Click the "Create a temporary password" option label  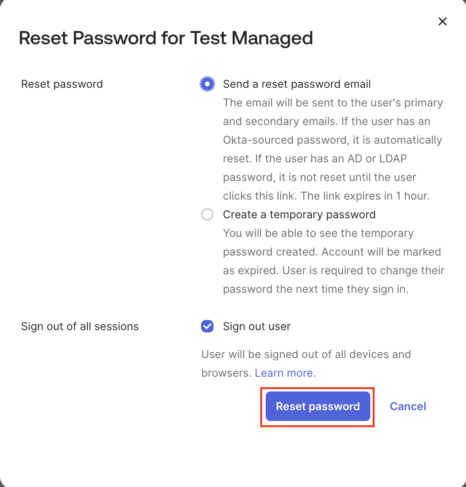(299, 214)
